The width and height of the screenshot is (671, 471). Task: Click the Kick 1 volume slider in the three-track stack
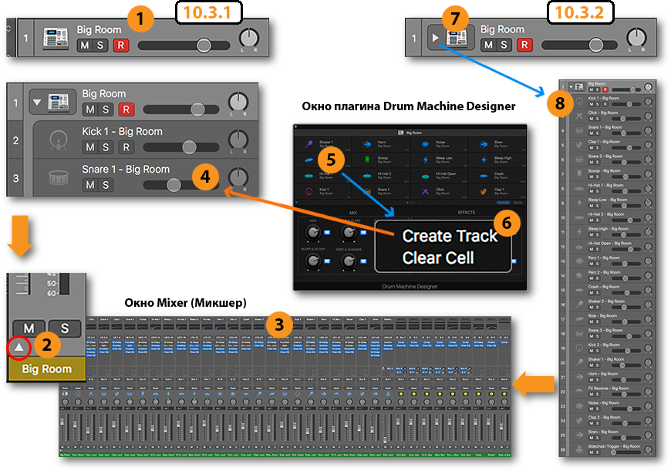click(x=180, y=147)
